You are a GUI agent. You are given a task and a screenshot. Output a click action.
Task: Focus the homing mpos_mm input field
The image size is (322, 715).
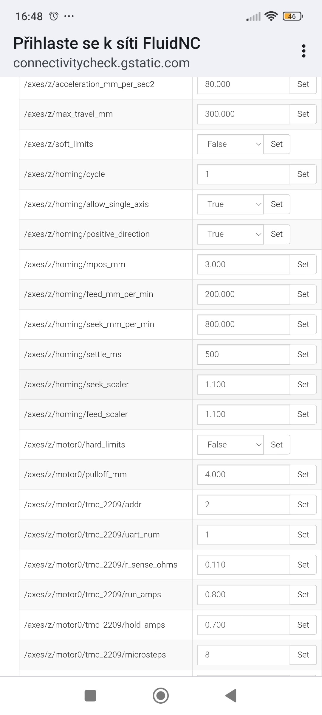(x=244, y=264)
